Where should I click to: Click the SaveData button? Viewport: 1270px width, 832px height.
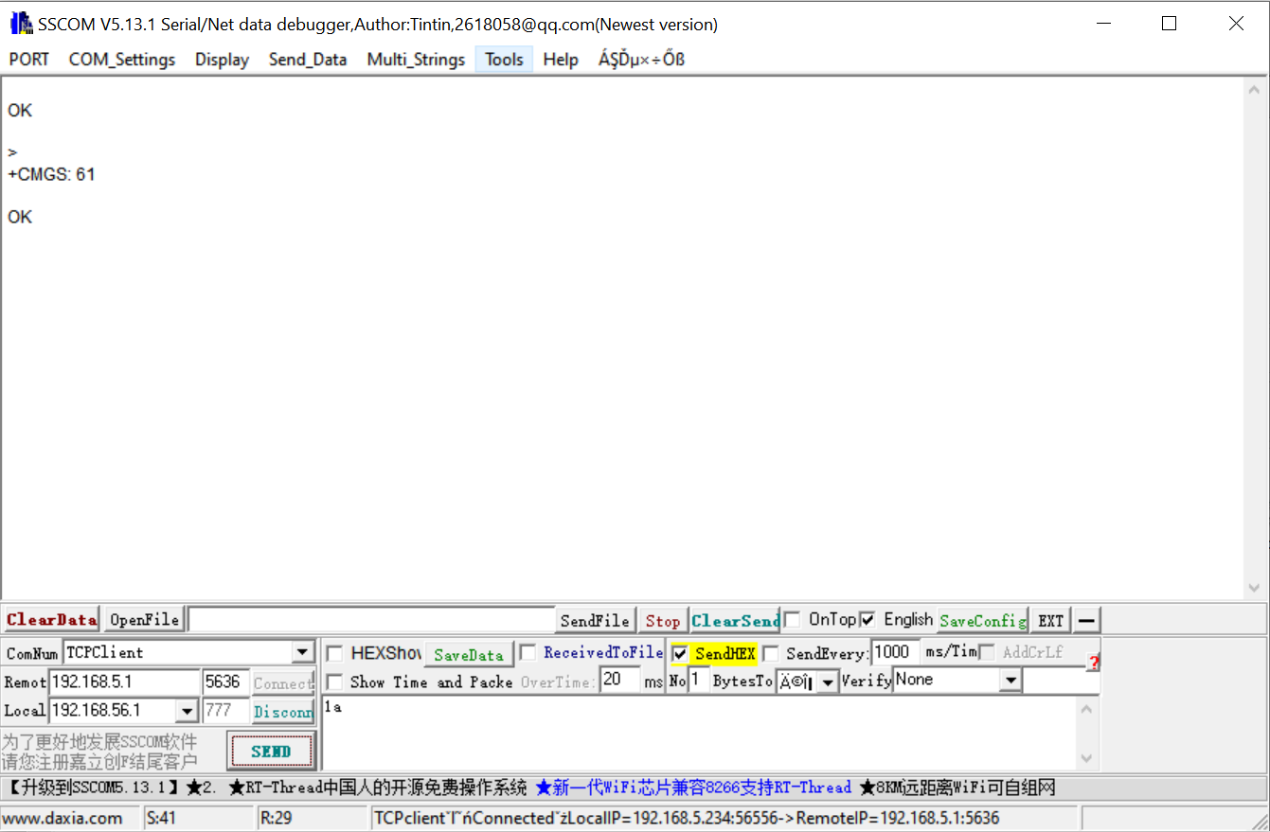[x=469, y=654]
